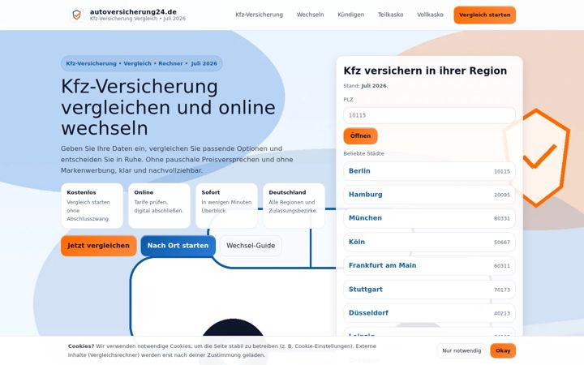Open the Kfz-Versicherung nav item
584x365 pixels.
pos(260,15)
